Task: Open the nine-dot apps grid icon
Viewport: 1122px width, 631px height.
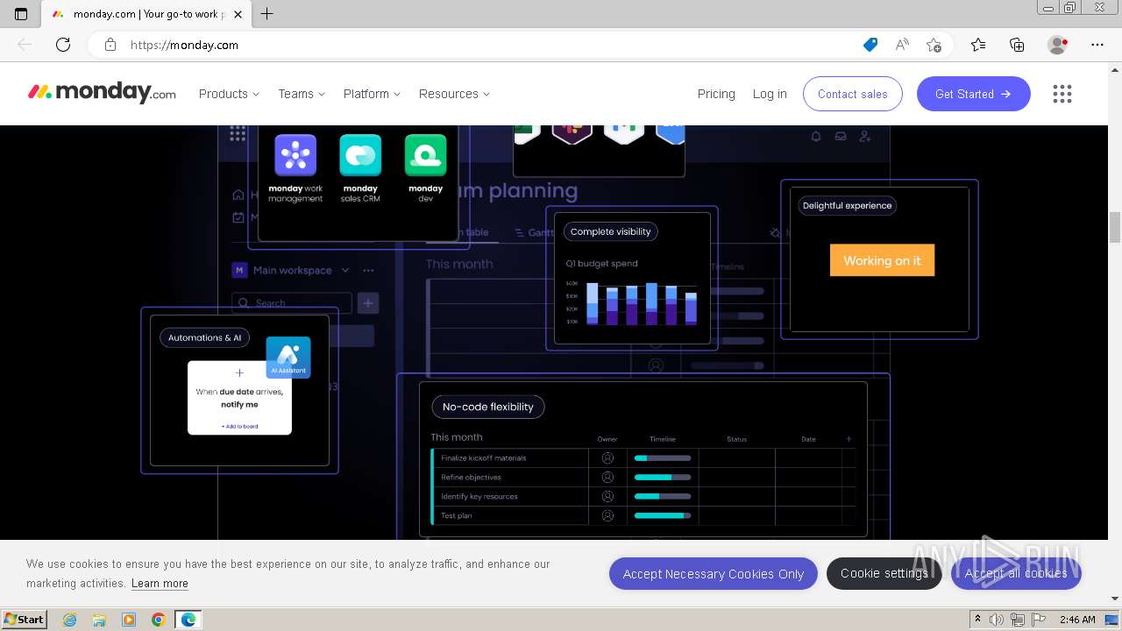Action: pyautogui.click(x=1062, y=94)
